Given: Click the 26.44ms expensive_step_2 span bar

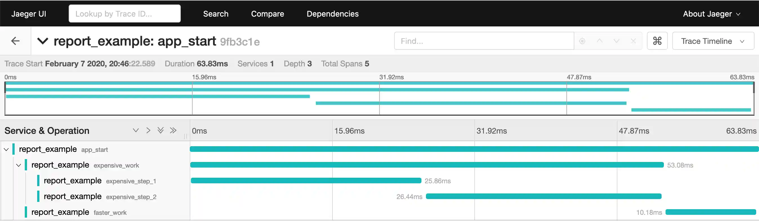Looking at the screenshot, I should [544, 196].
